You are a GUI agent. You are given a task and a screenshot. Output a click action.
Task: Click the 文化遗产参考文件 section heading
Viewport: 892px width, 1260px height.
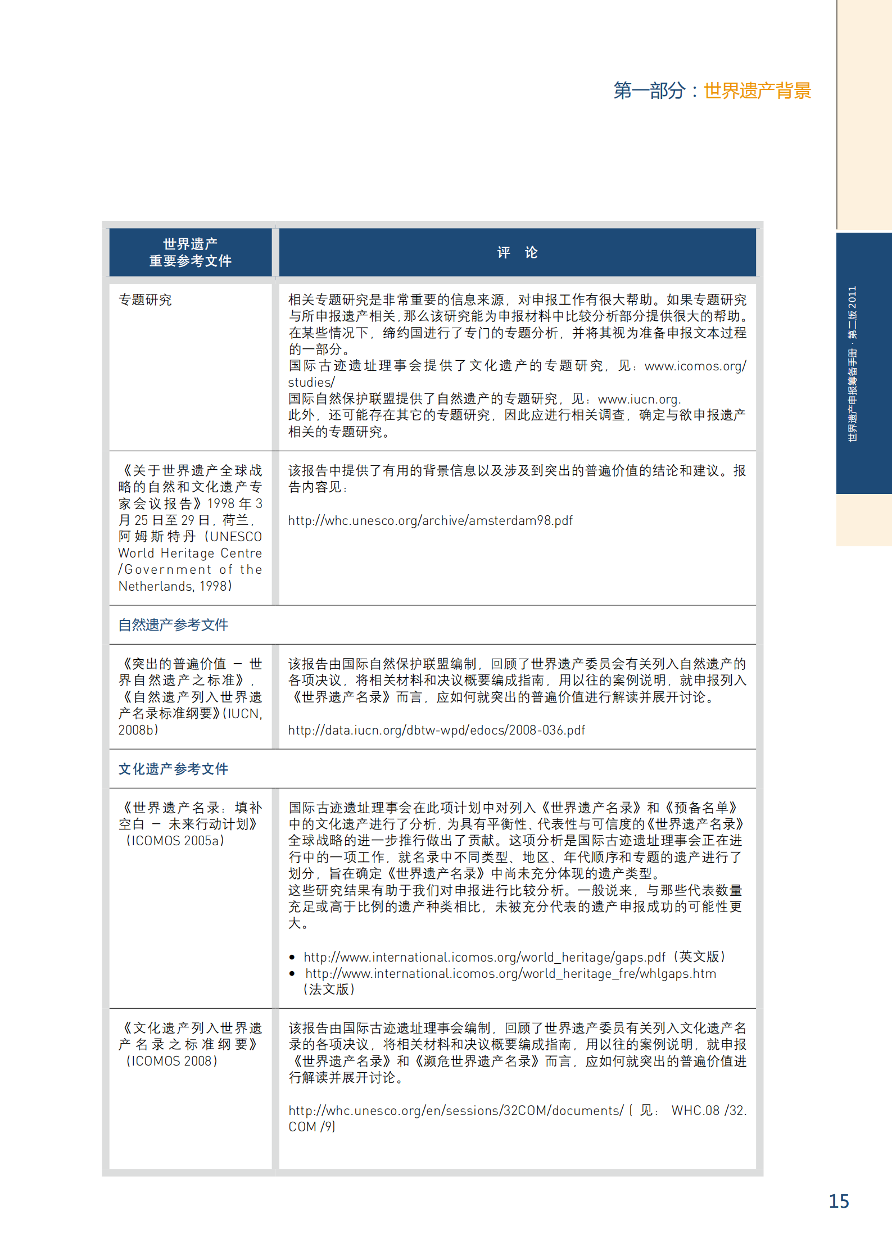point(173,769)
